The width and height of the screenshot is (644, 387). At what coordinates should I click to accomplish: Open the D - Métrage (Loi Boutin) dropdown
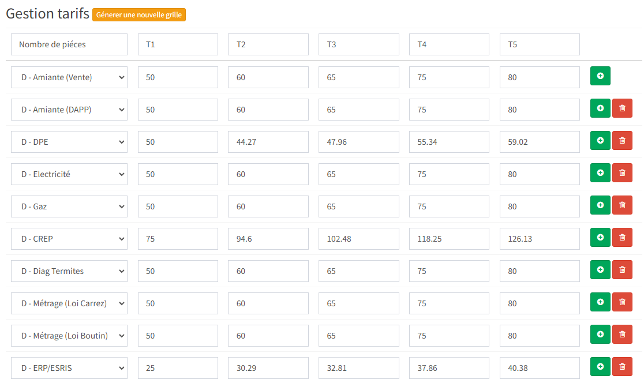69,336
